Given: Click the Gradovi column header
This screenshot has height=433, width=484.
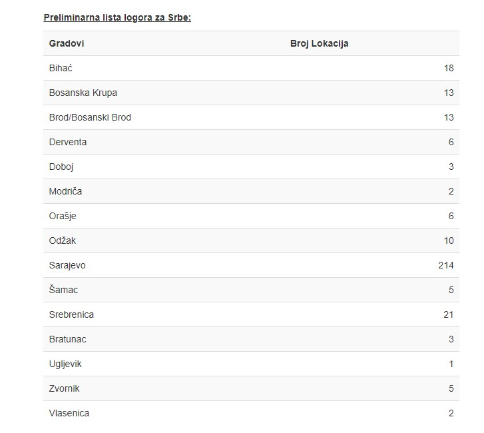Looking at the screenshot, I should 67,43.
